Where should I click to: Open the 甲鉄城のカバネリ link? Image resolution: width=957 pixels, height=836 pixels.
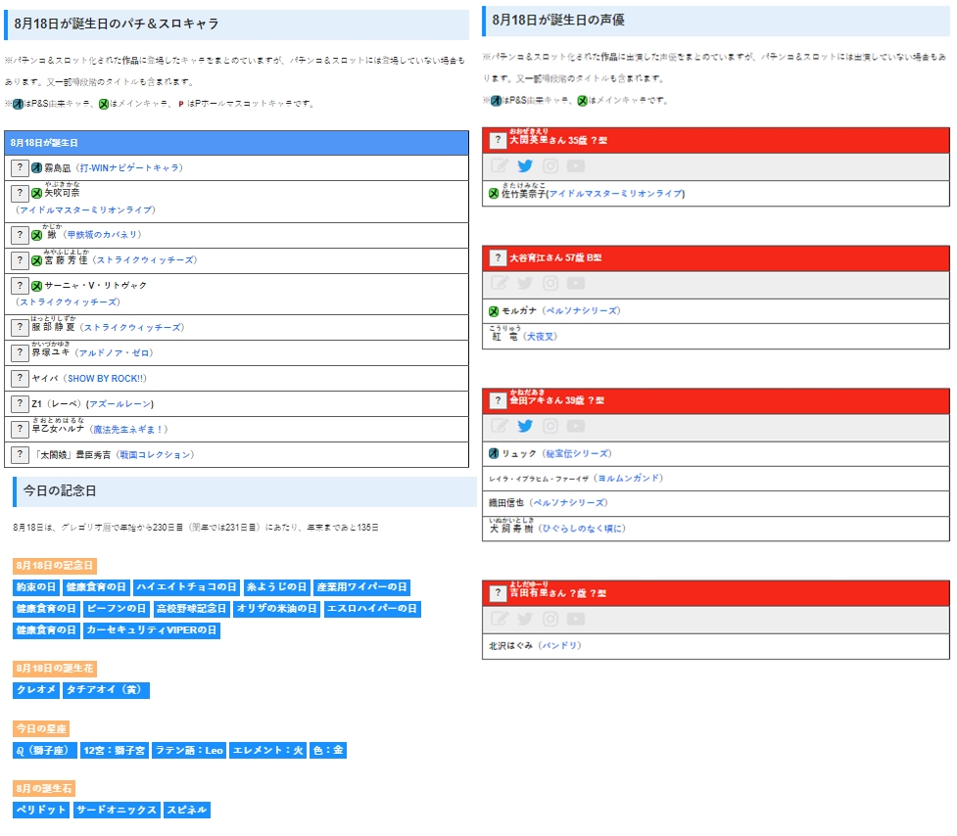coord(103,235)
